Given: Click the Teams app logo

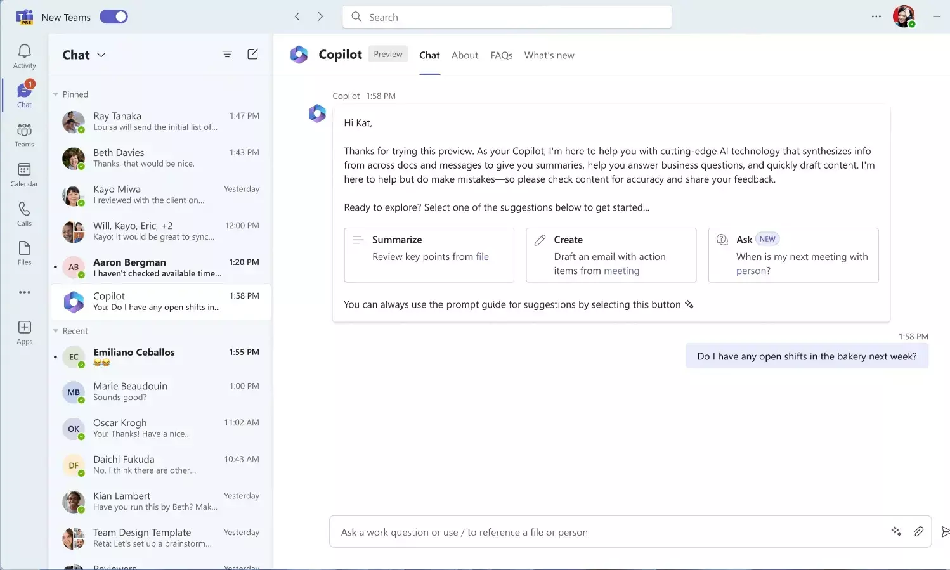Looking at the screenshot, I should point(25,17).
